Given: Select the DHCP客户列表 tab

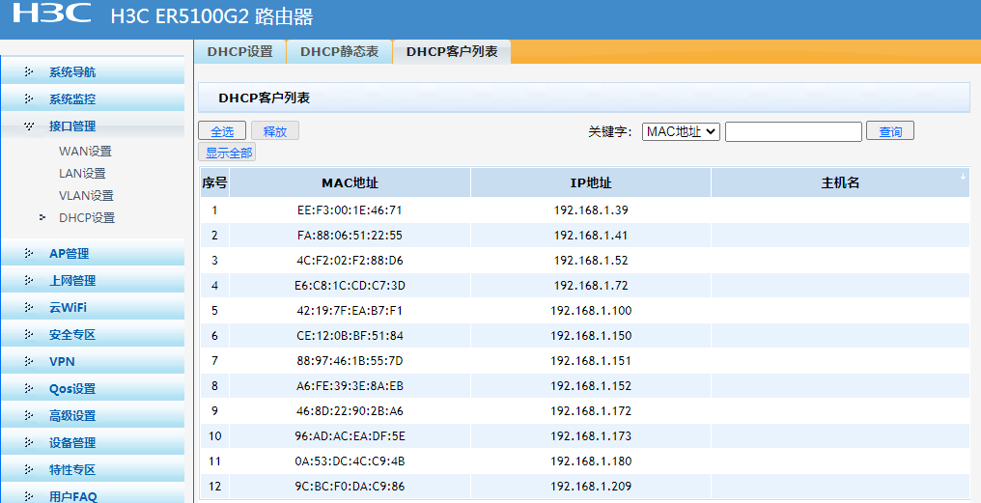Looking at the screenshot, I should (452, 52).
